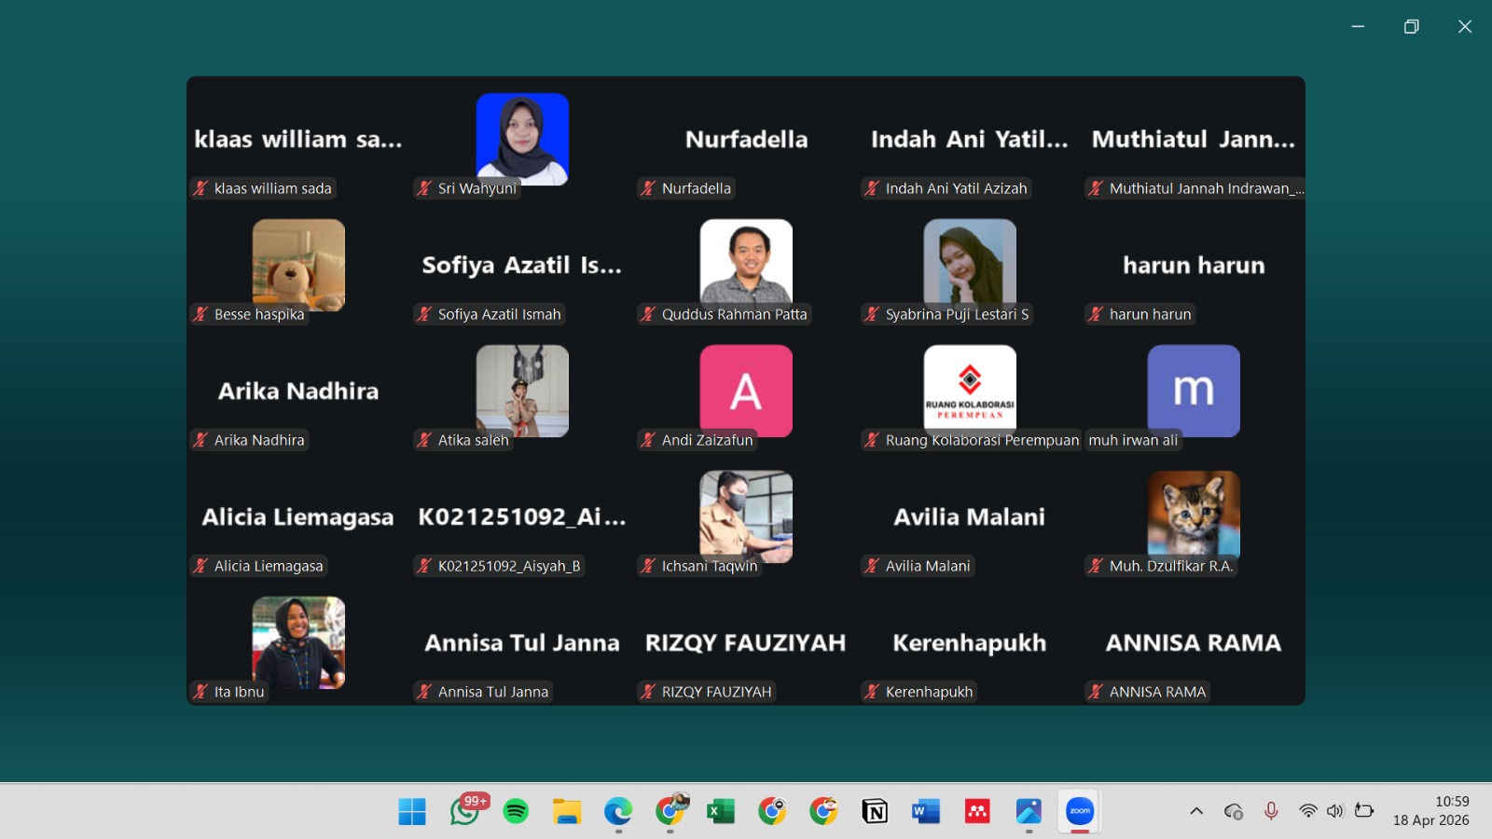Image resolution: width=1492 pixels, height=839 pixels.
Task: Select Quddus Rahman Patta's video thumbnail
Action: (746, 263)
